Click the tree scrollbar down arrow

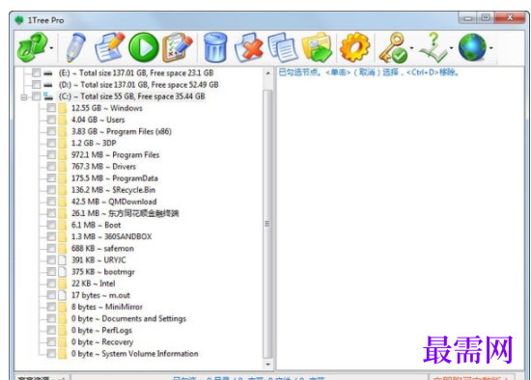[x=267, y=365]
